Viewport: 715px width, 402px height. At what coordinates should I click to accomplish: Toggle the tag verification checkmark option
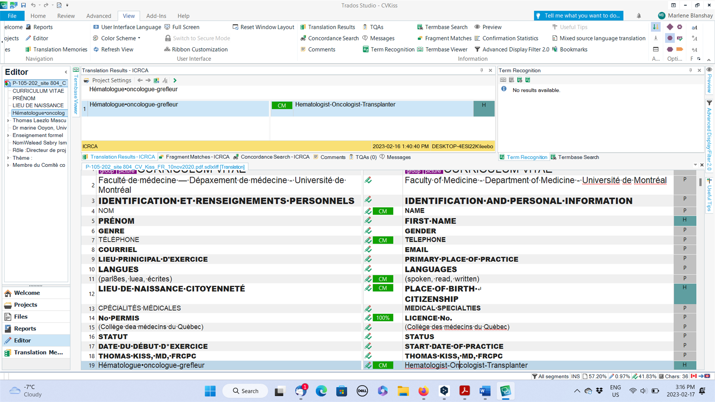[680, 38]
